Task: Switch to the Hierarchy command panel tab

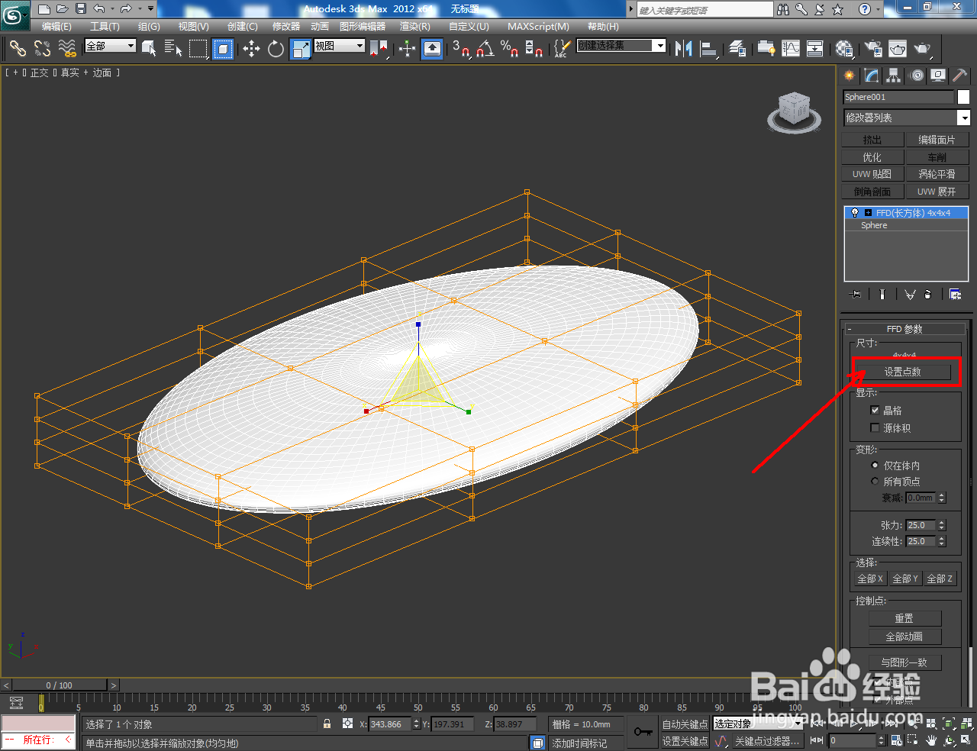Action: coord(894,76)
